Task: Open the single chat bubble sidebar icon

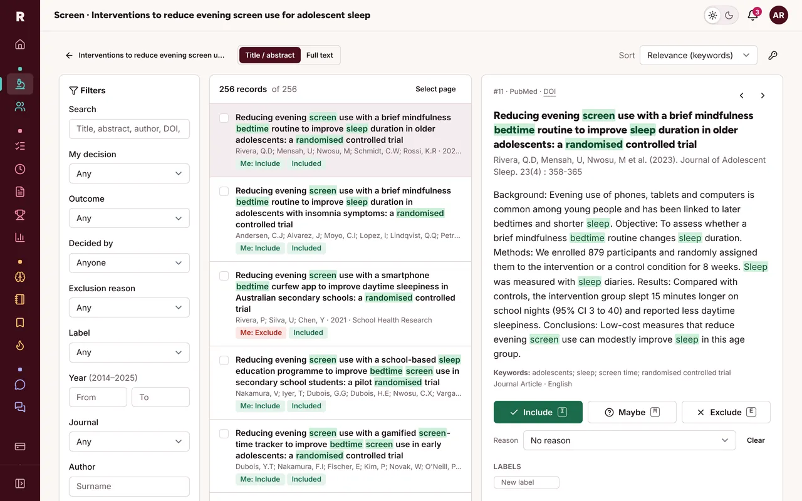Action: pyautogui.click(x=20, y=385)
